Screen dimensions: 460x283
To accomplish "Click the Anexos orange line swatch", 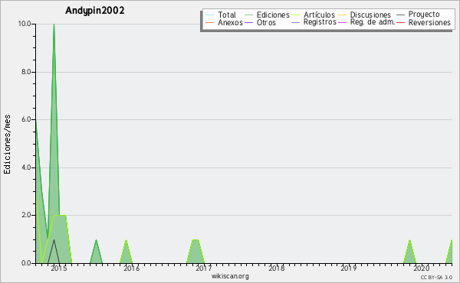I will (210, 22).
